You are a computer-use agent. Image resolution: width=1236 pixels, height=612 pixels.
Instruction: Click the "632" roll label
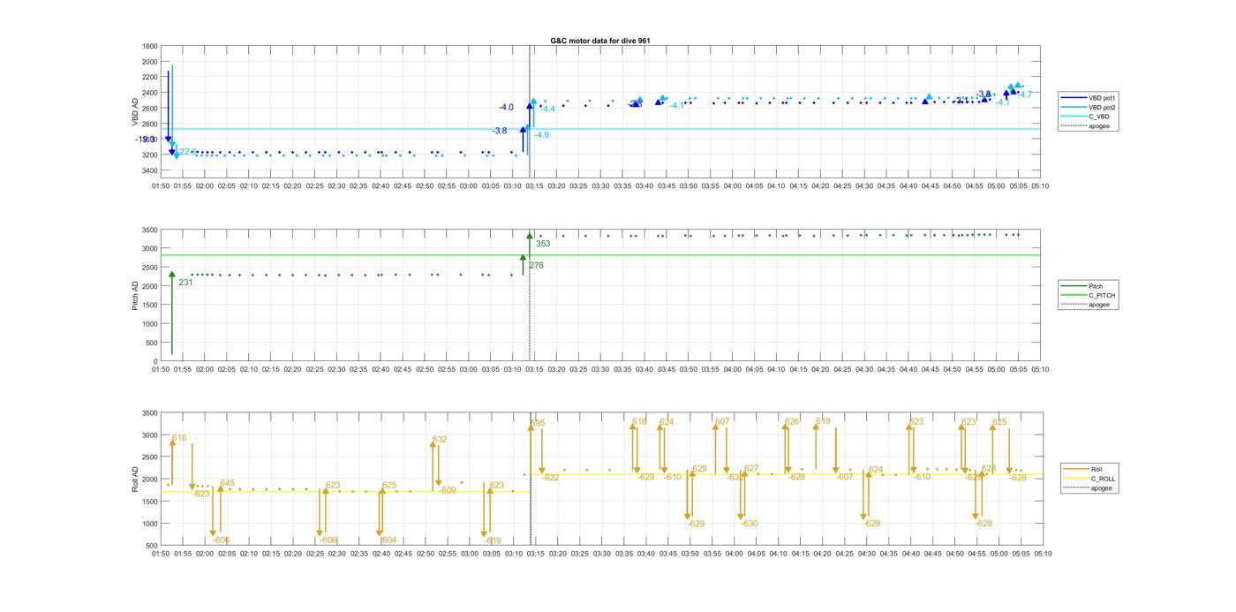(440, 440)
